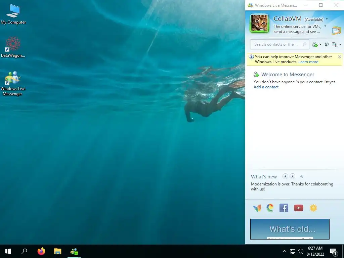Open File Explorer from the taskbar
The height and width of the screenshot is (258, 344).
[58, 251]
